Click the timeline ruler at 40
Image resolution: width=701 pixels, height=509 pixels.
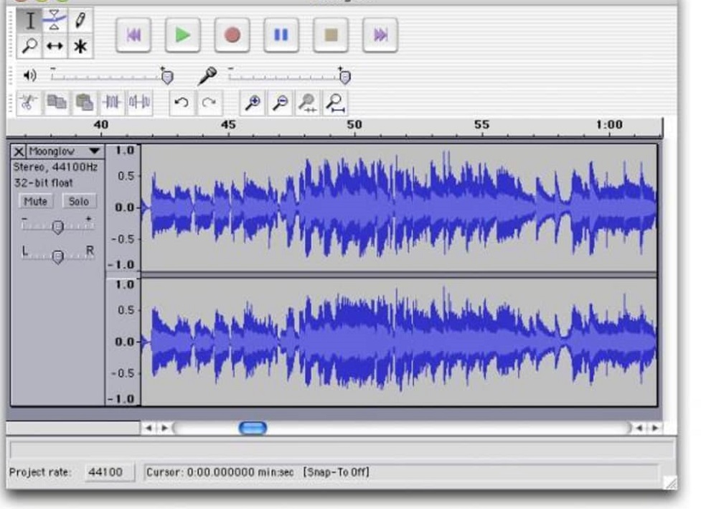tap(101, 125)
